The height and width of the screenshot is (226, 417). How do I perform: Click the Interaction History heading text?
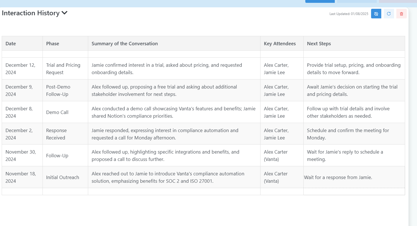[31, 13]
